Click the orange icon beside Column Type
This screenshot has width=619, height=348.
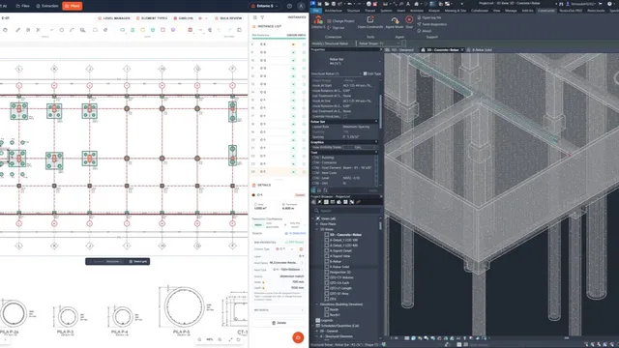click(x=301, y=249)
